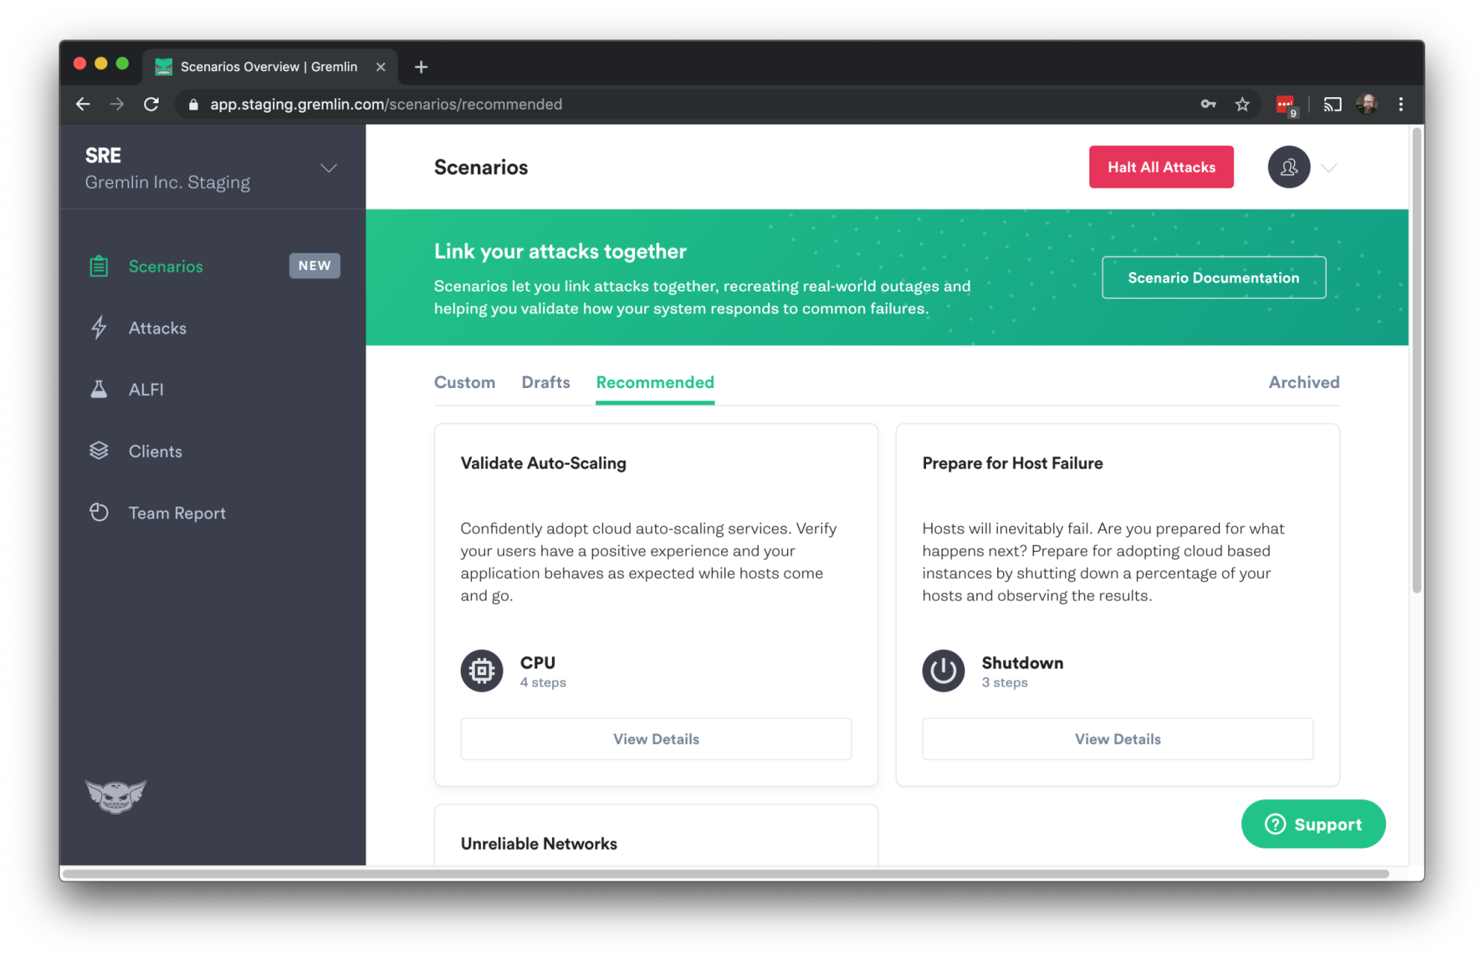The height and width of the screenshot is (960, 1484).
Task: Toggle the NEW badge on Scenarios
Action: pos(316,265)
